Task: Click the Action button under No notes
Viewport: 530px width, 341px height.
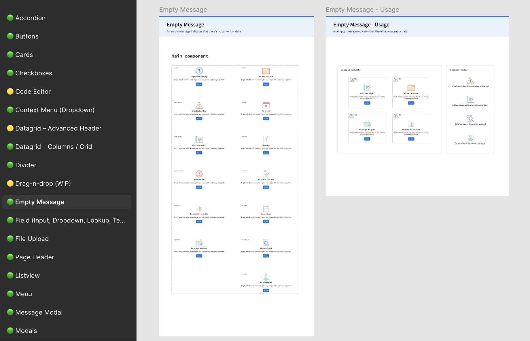Action: 266,153
